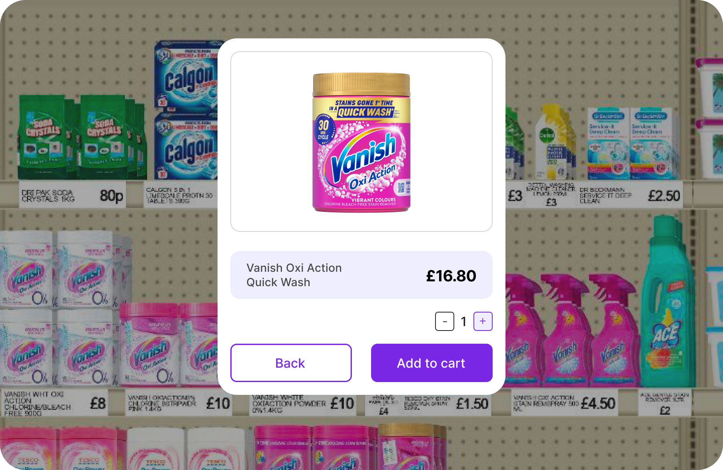Click the Vanish stain spray £4.50 label

[x=565, y=403]
